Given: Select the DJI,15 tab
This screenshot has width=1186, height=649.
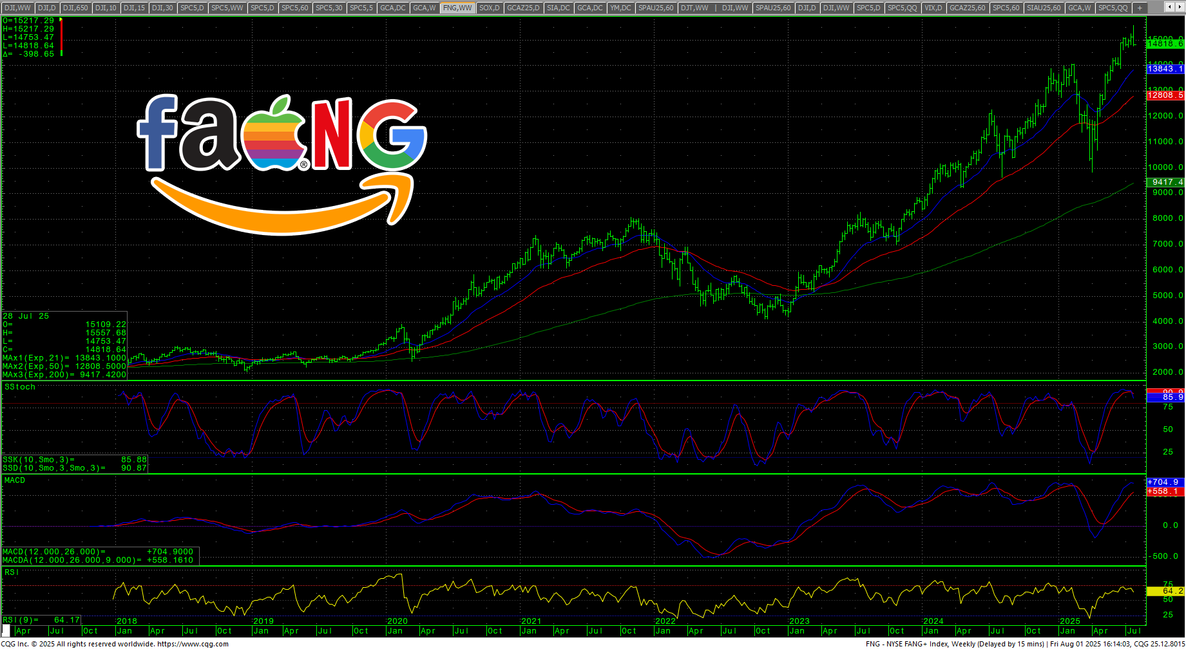Looking at the screenshot, I should (134, 8).
